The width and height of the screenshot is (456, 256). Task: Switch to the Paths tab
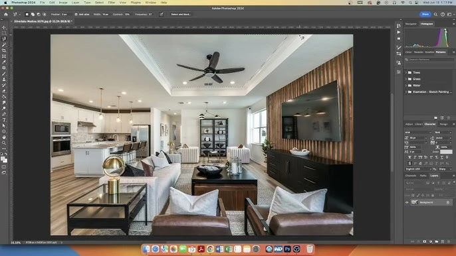(x=423, y=176)
